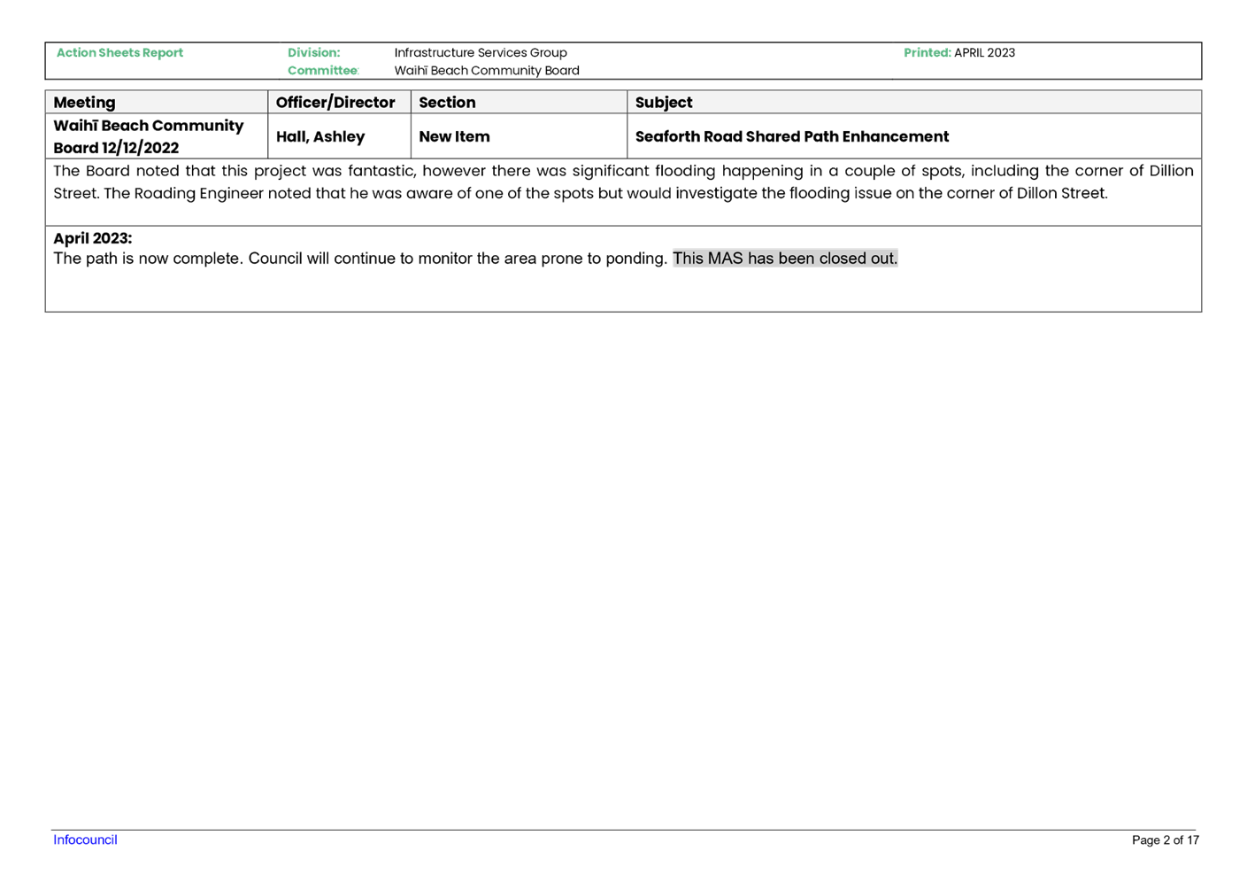Select the 'Committee' label

tap(322, 71)
